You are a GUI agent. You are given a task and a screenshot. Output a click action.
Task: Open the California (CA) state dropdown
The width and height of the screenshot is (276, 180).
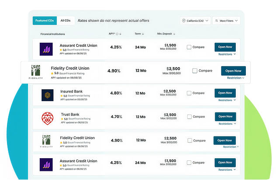point(196,20)
